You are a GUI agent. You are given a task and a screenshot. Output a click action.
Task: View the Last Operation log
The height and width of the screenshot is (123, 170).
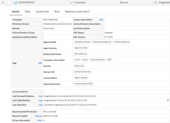(40, 105)
